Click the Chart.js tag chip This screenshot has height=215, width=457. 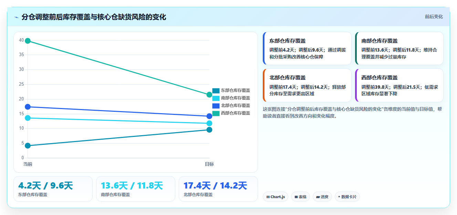pyautogui.click(x=276, y=197)
